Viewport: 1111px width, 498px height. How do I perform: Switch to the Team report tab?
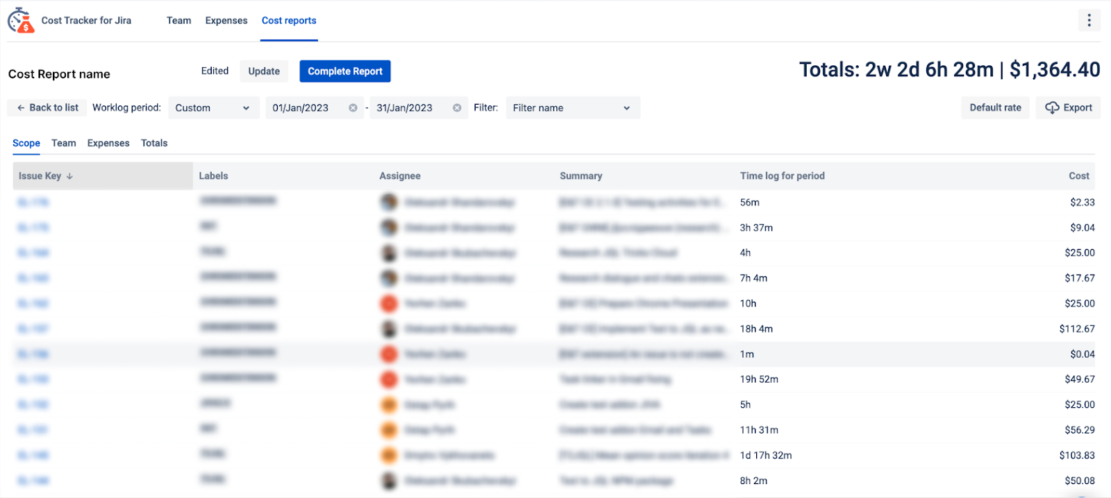click(x=64, y=144)
